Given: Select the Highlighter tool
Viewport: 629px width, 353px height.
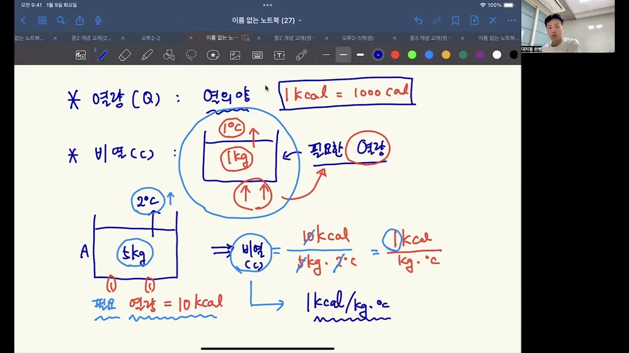Looking at the screenshot, I should pyautogui.click(x=147, y=55).
